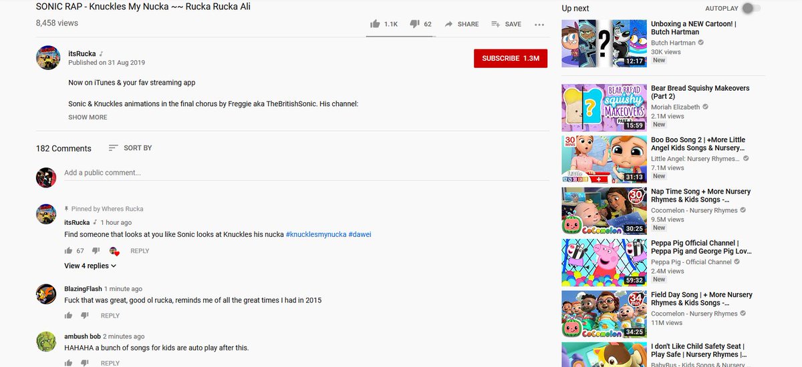Open Peppa Pig Official Channel thumbnail
The height and width of the screenshot is (367, 802).
click(604, 262)
